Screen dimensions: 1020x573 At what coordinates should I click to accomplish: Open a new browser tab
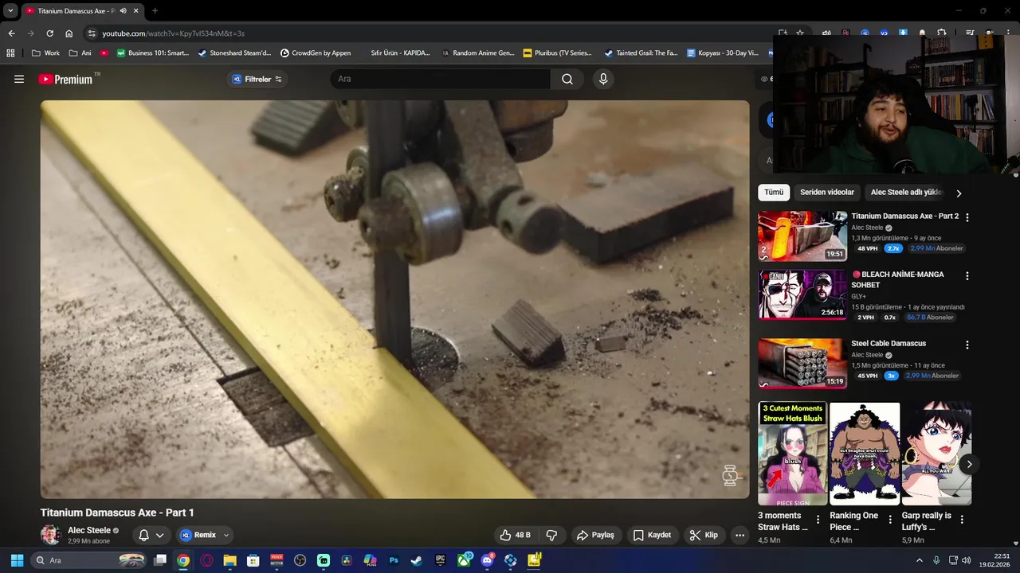[155, 11]
